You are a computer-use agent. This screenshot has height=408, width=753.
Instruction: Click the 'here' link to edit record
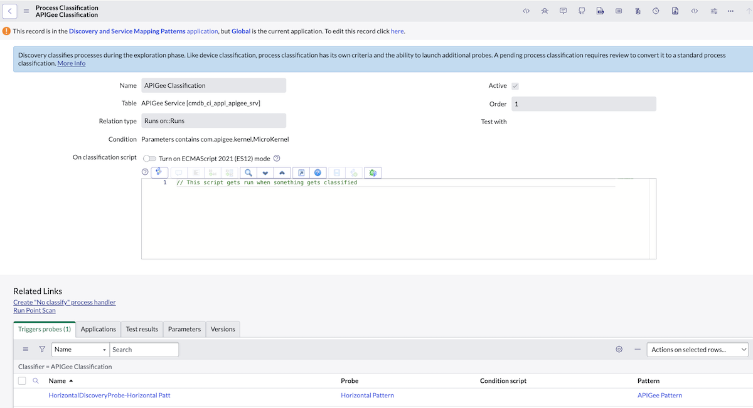(397, 31)
